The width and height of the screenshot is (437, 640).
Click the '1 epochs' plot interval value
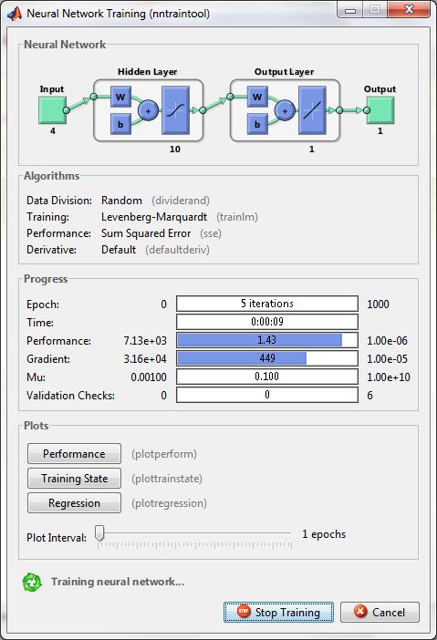click(324, 534)
